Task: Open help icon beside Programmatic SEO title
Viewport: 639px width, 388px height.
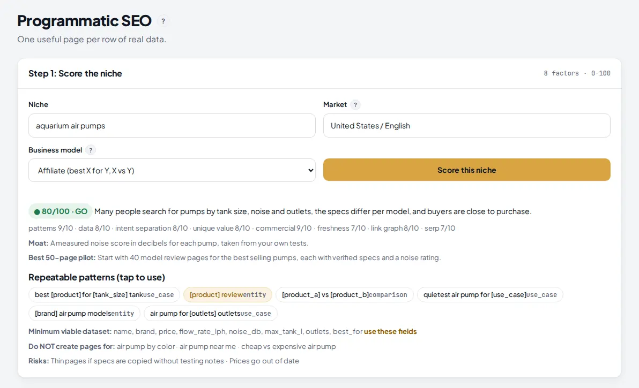Action: pyautogui.click(x=163, y=21)
